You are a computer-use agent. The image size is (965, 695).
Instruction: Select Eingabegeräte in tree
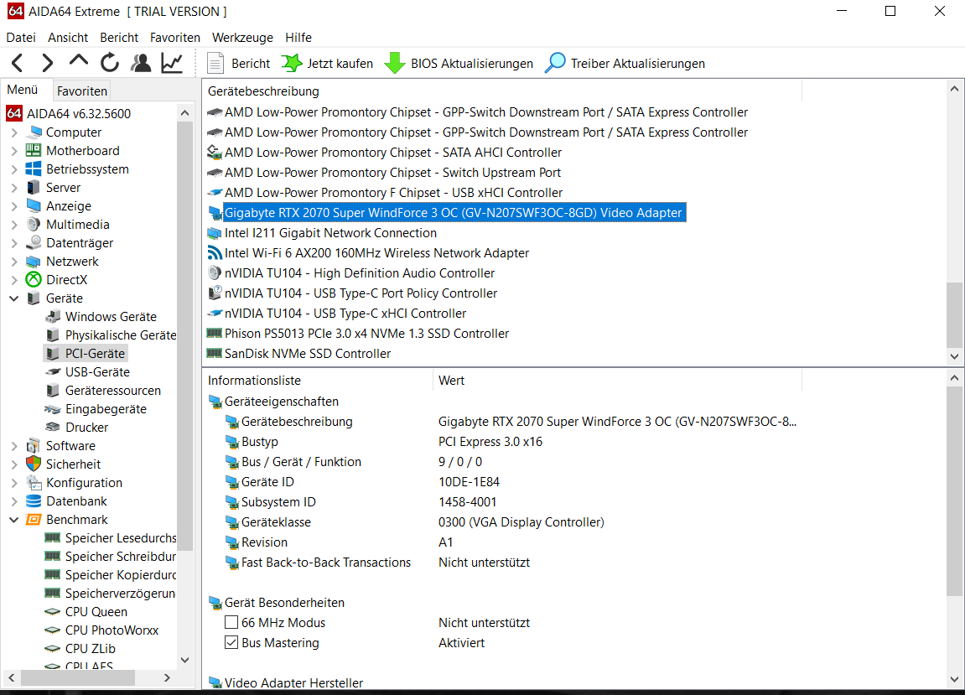106,409
